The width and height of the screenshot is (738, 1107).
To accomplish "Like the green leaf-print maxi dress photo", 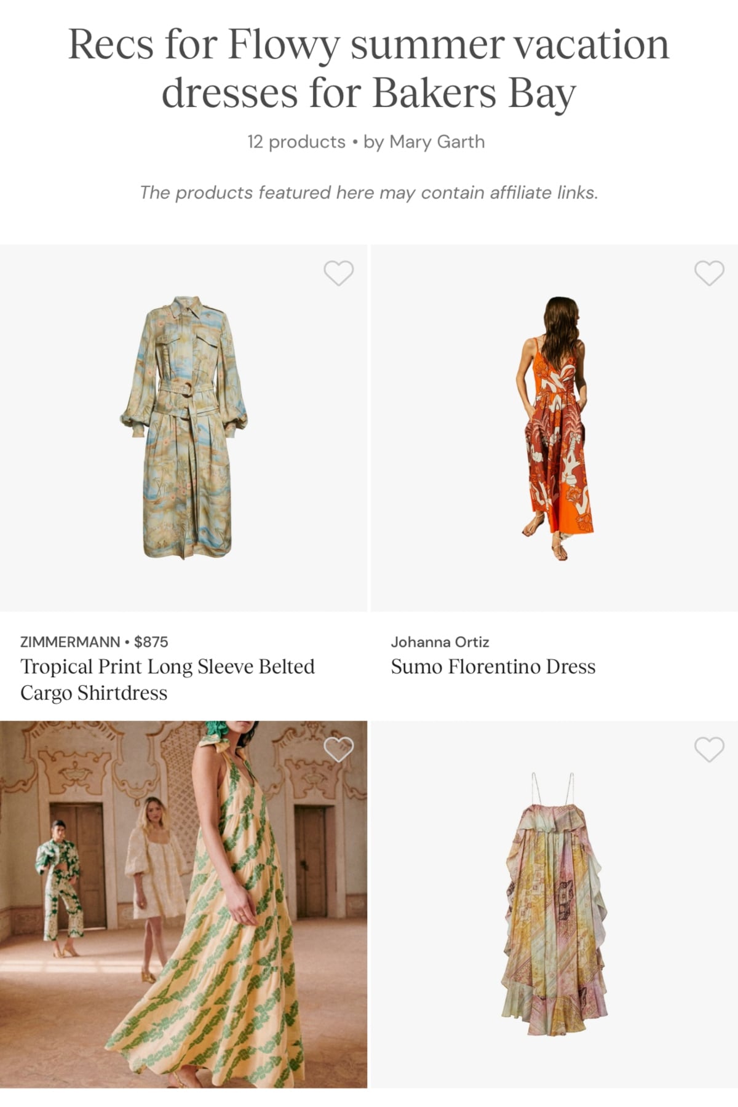I will point(338,749).
